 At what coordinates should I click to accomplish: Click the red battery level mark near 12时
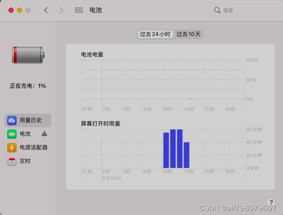click(x=191, y=98)
